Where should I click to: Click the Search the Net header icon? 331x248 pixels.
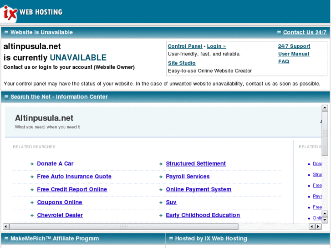(6, 97)
